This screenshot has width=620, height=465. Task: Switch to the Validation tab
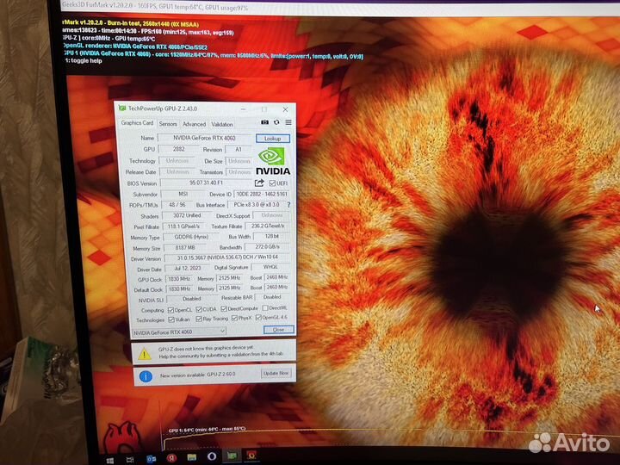[x=222, y=124]
